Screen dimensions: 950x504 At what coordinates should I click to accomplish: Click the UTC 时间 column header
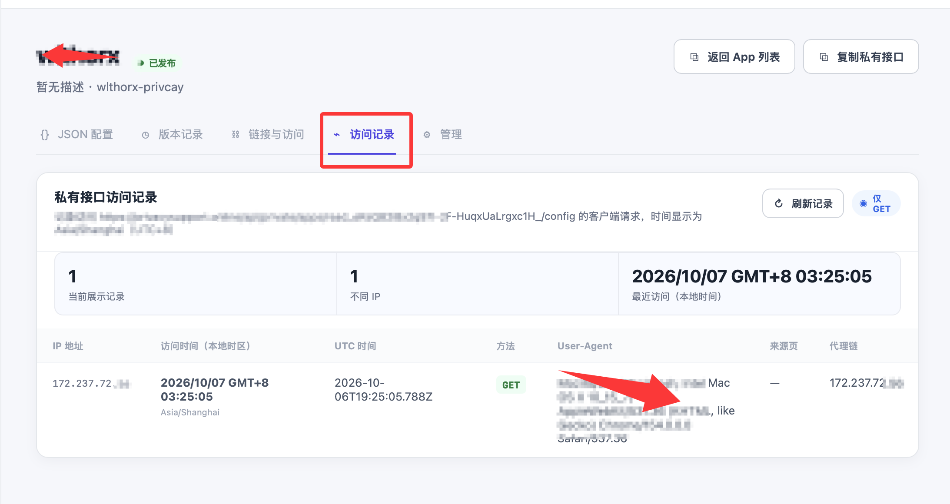point(355,346)
